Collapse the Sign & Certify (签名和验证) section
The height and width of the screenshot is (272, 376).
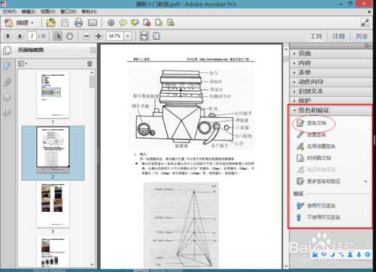tap(331, 110)
